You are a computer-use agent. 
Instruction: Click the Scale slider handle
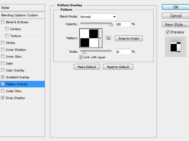tap(84, 52)
